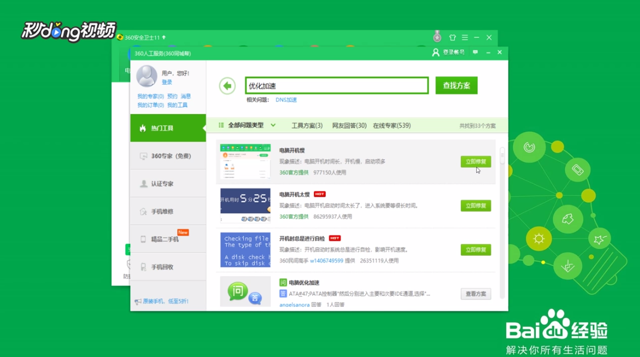The width and height of the screenshot is (640, 357).
Task: Switch to 网友回答(30) tab
Action: [349, 126]
